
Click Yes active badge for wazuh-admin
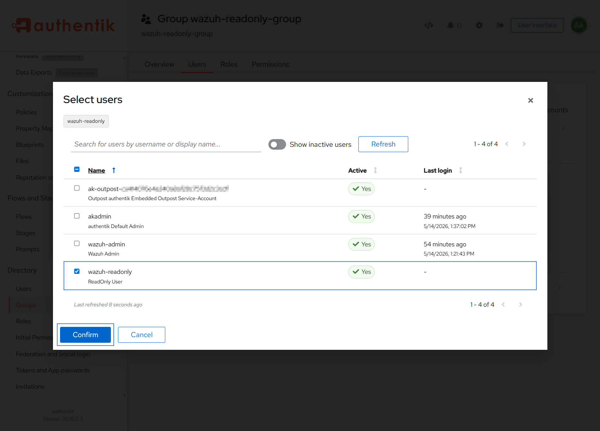[361, 244]
